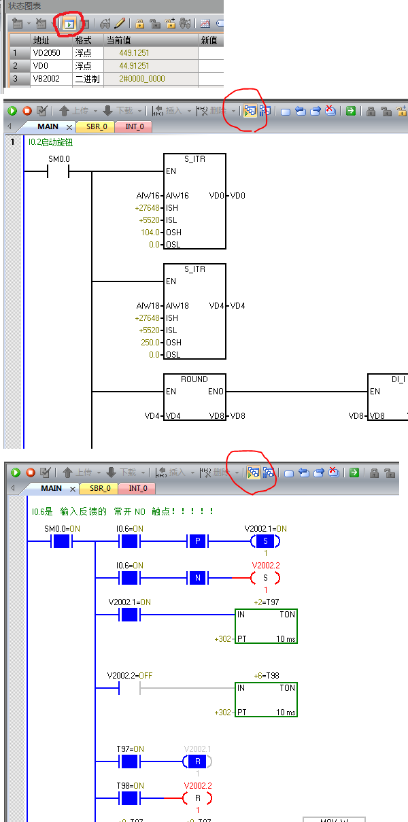Switch to SBR_0 tab in upper editor
Screen dimensions: 408x822
[x=96, y=127]
